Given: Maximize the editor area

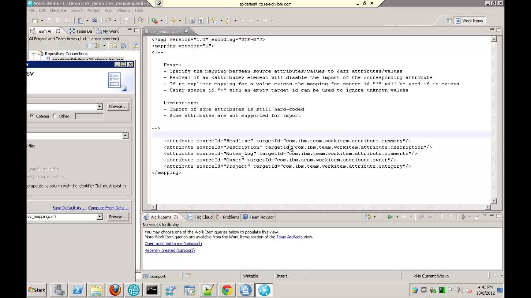Looking at the screenshot, I should click(x=499, y=30).
